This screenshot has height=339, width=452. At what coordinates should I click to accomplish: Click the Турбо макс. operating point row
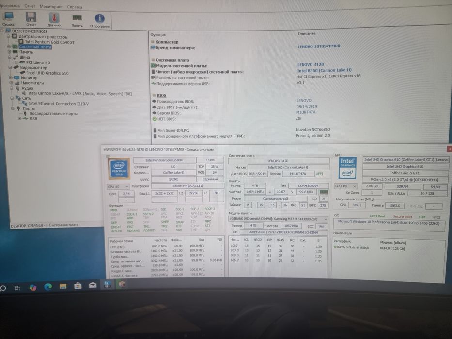coord(166,256)
